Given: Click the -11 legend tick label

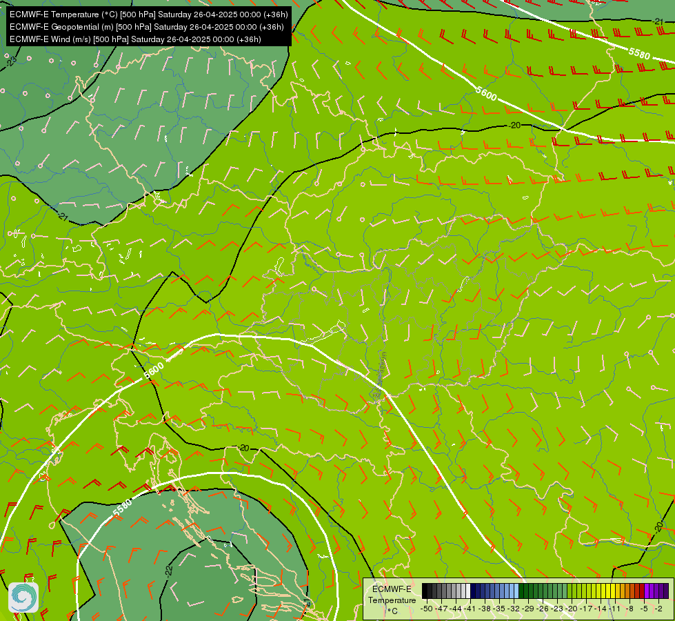Looking at the screenshot, I should pos(615,609).
